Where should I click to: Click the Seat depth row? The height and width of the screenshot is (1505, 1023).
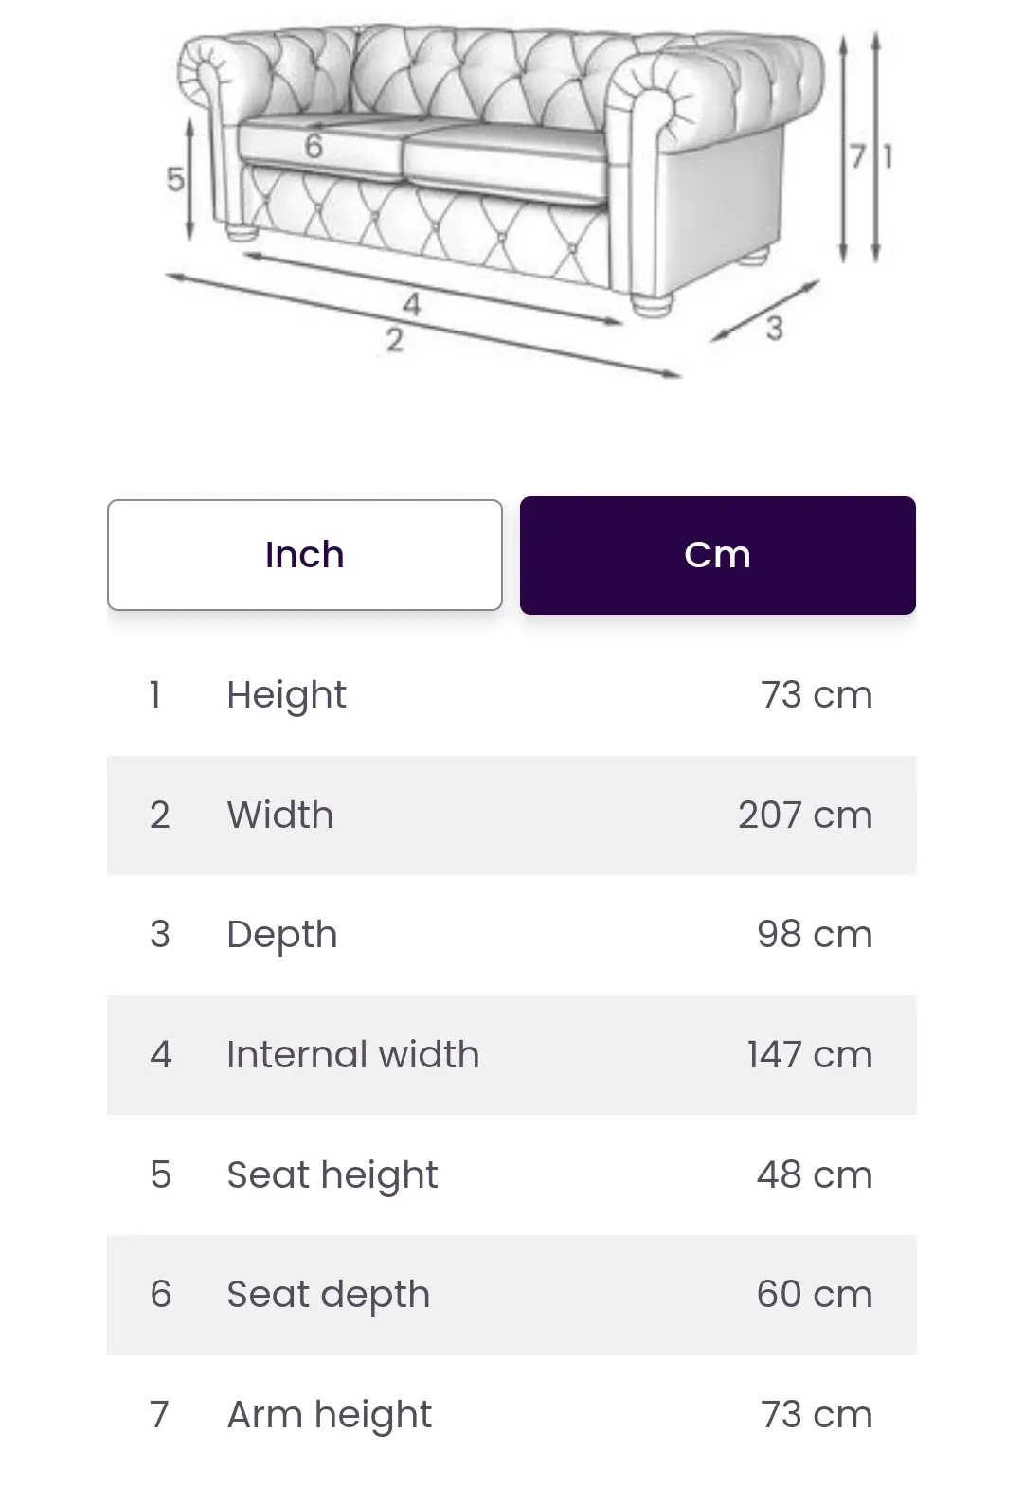pyautogui.click(x=511, y=1295)
